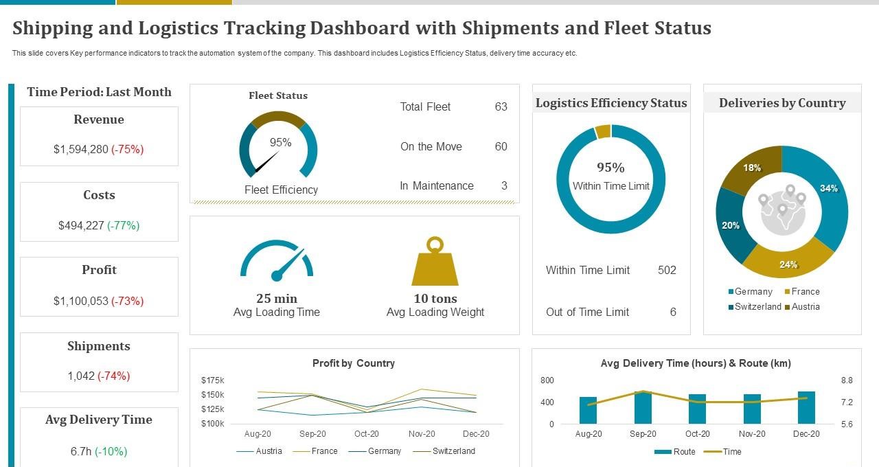The image size is (879, 467).
Task: Click the Profit by Country chart title
Action: pos(354,363)
